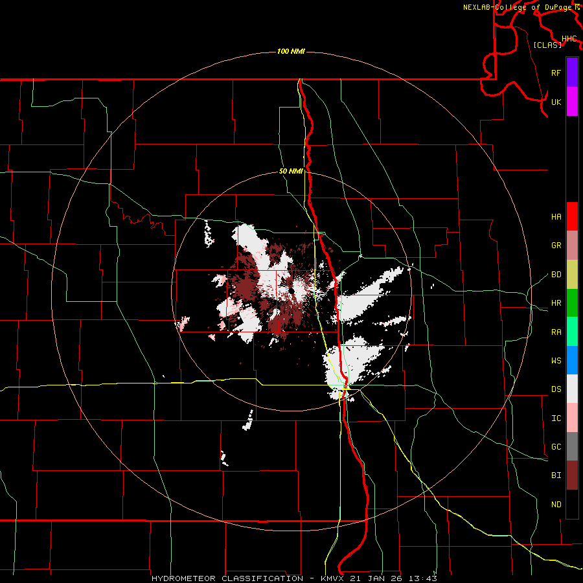The image size is (583, 583).
Task: Click the HA red legend swatch
Action: point(572,216)
